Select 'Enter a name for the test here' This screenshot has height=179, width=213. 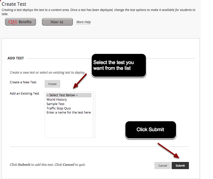[x=69, y=112]
